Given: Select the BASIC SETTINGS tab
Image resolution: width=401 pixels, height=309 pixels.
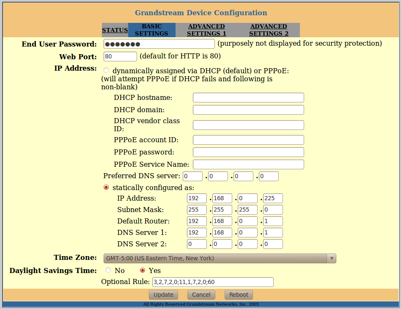Looking at the screenshot, I should pos(152,30).
